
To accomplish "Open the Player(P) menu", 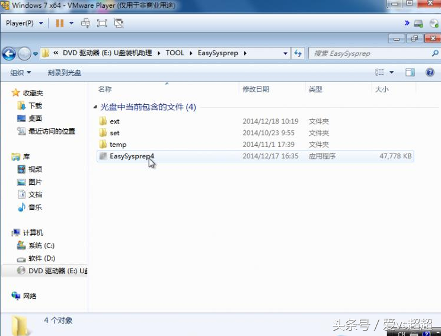I will [x=24, y=23].
